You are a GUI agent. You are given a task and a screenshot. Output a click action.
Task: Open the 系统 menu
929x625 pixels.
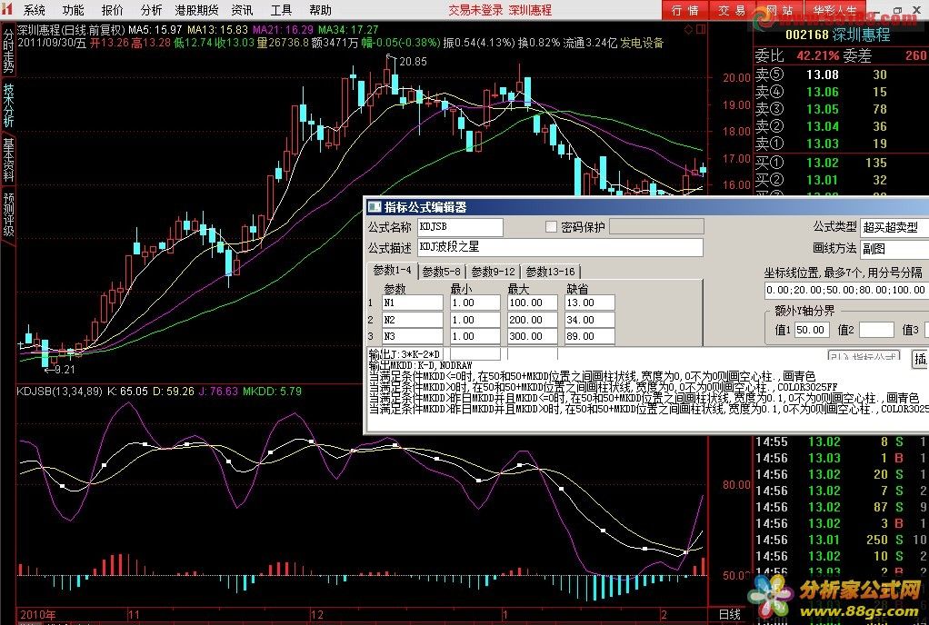tap(35, 10)
